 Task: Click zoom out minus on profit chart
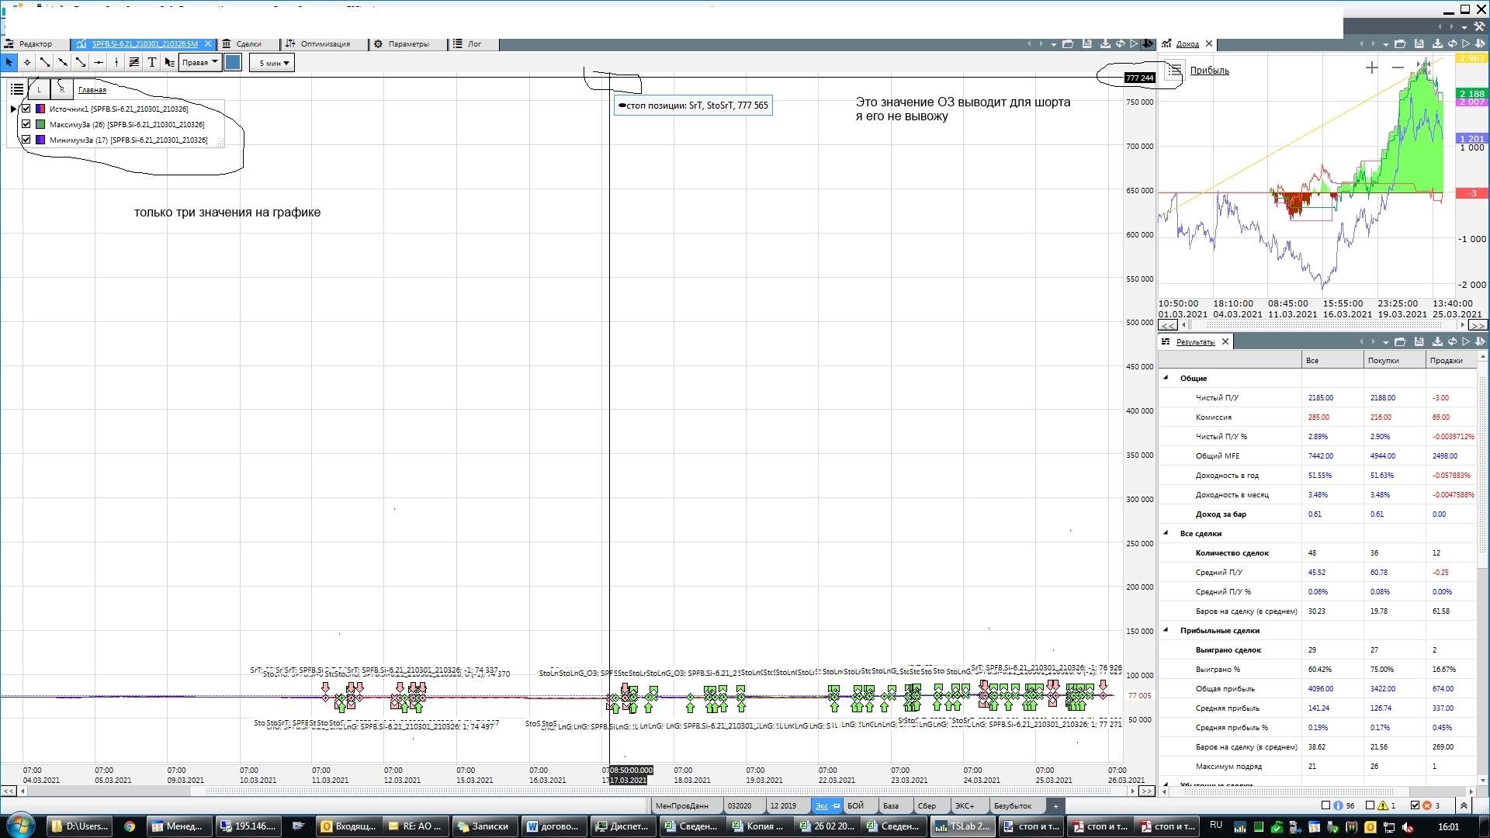(x=1398, y=68)
